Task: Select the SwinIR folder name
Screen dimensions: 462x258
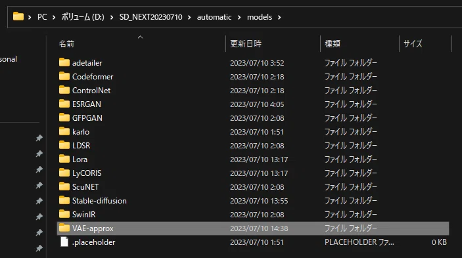Action: point(83,215)
